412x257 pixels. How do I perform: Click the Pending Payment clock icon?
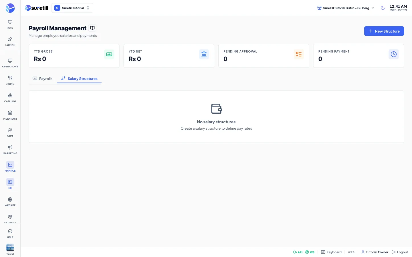pyautogui.click(x=394, y=54)
